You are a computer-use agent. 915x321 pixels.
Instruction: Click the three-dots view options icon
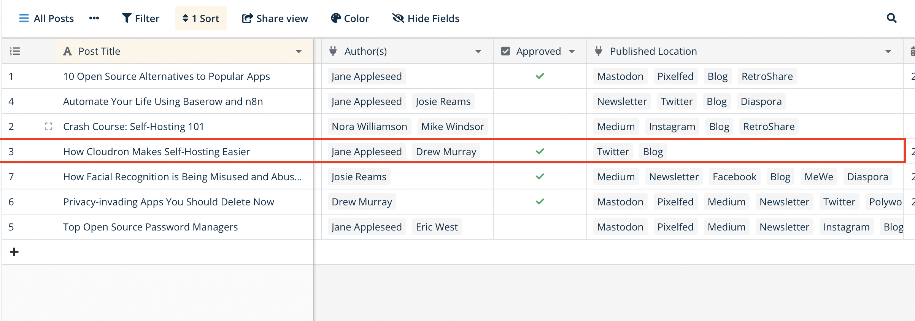pyautogui.click(x=94, y=18)
